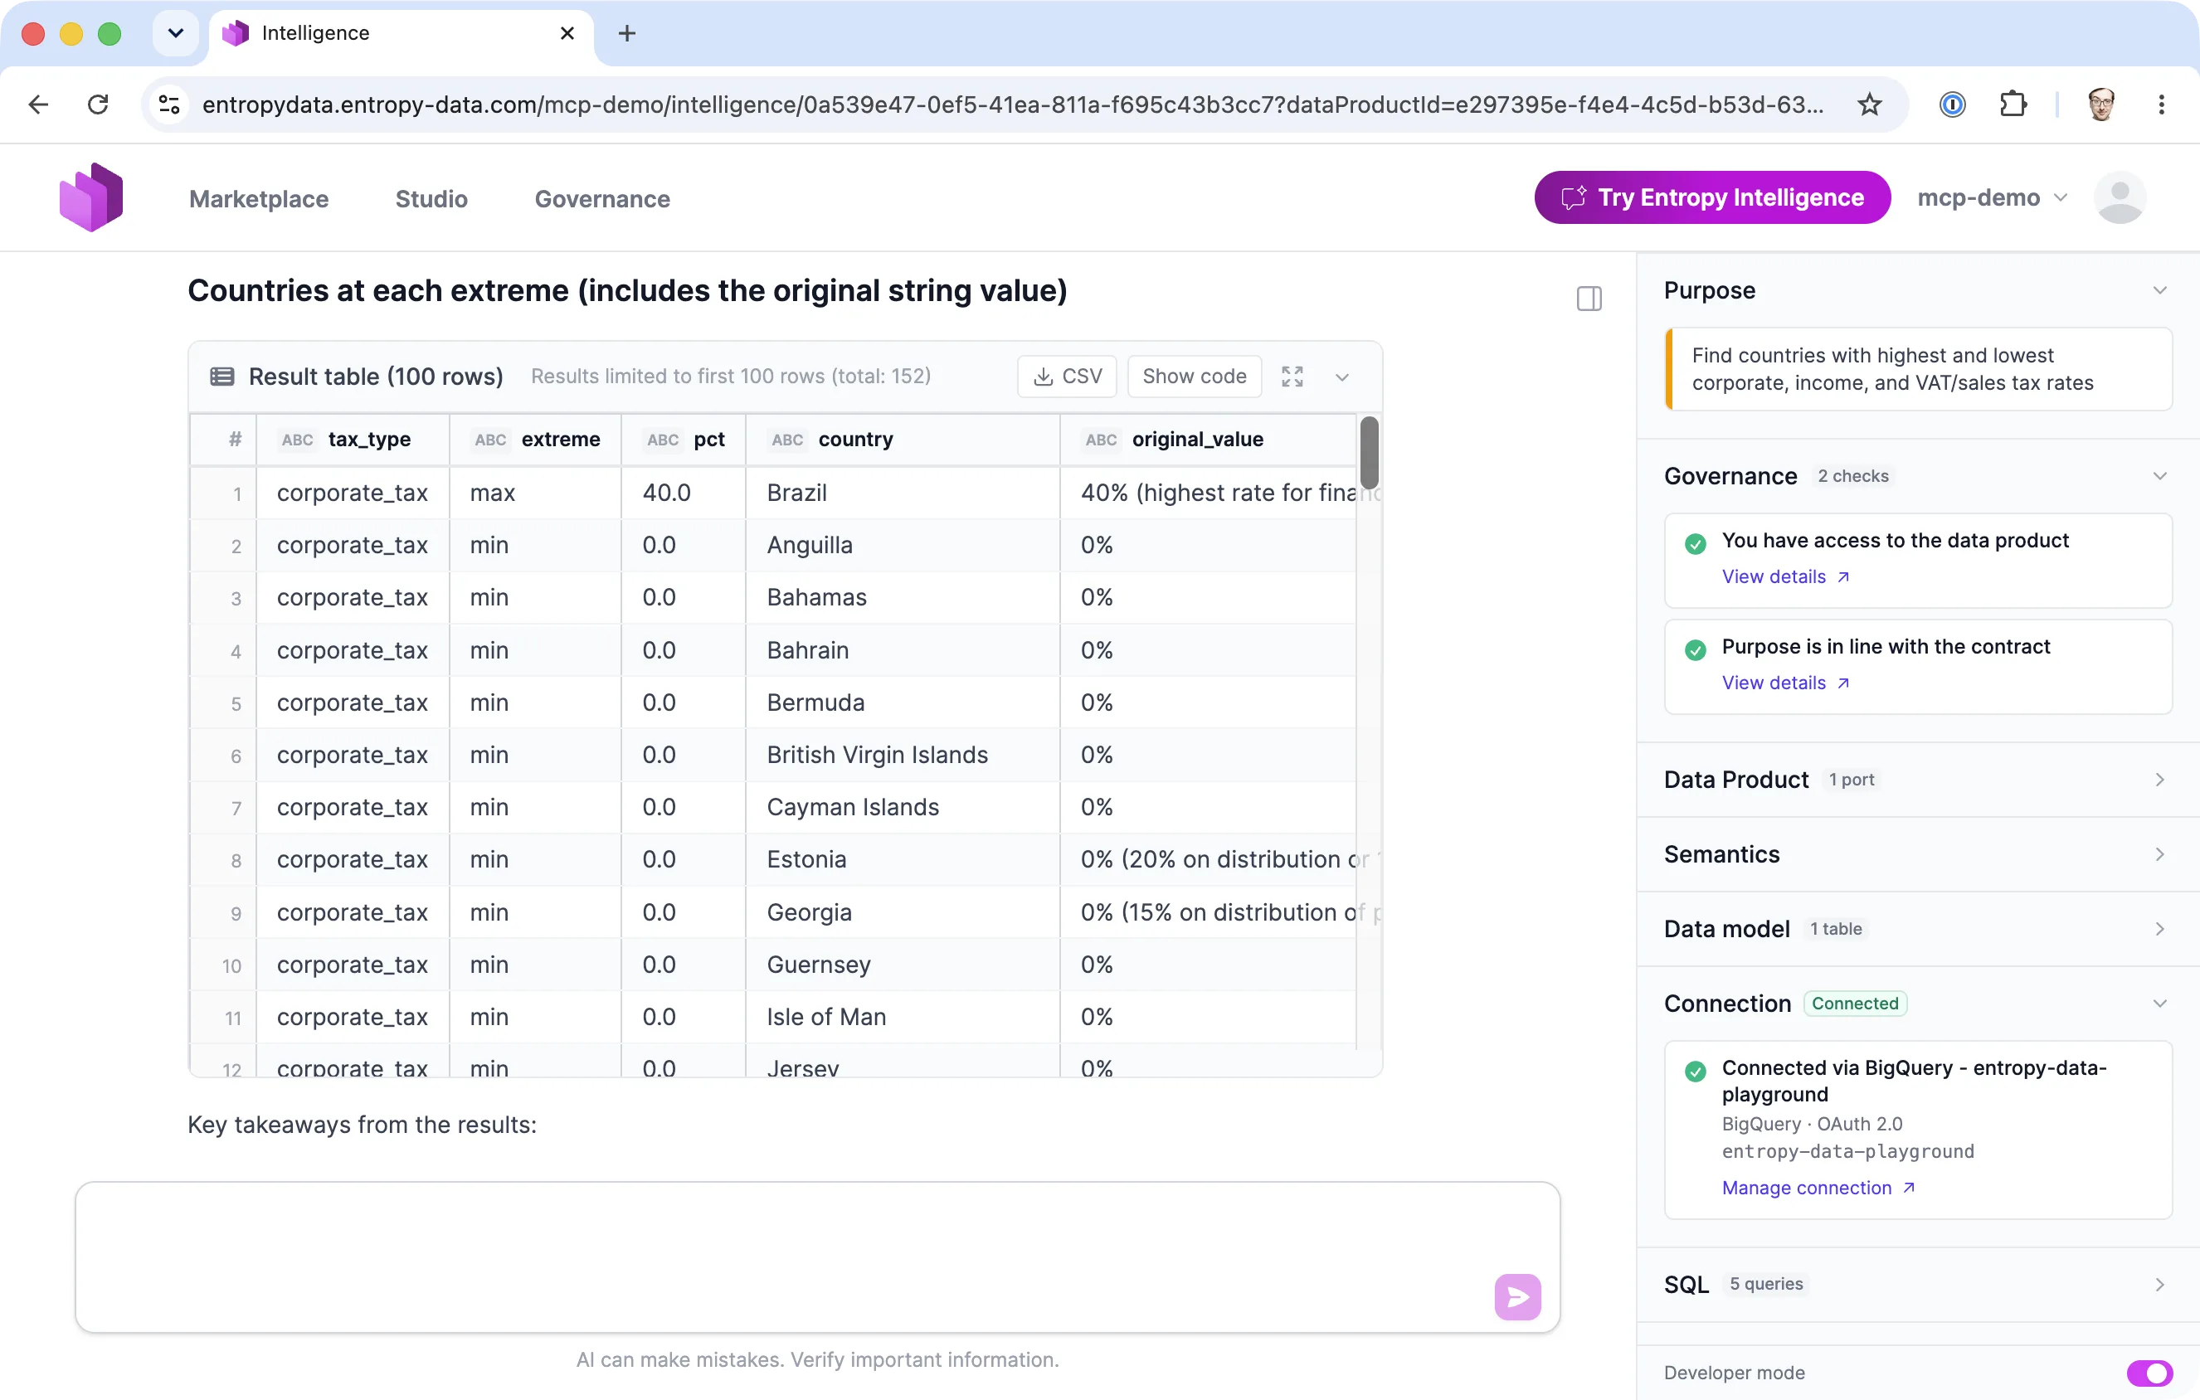Select the Bermuda country cell
Image resolution: width=2200 pixels, height=1400 pixels.
903,702
